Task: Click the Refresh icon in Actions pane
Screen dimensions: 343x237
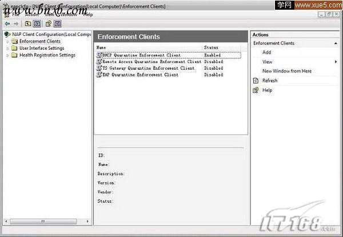Action: pyautogui.click(x=256, y=81)
